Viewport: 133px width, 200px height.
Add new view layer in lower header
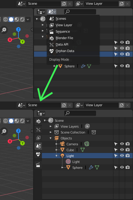[122, 105]
